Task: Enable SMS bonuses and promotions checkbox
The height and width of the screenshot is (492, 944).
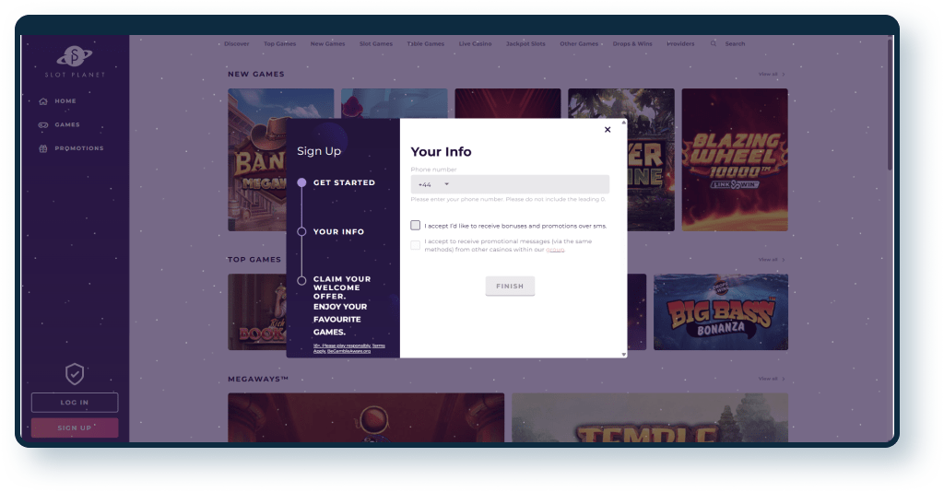Action: pyautogui.click(x=416, y=225)
